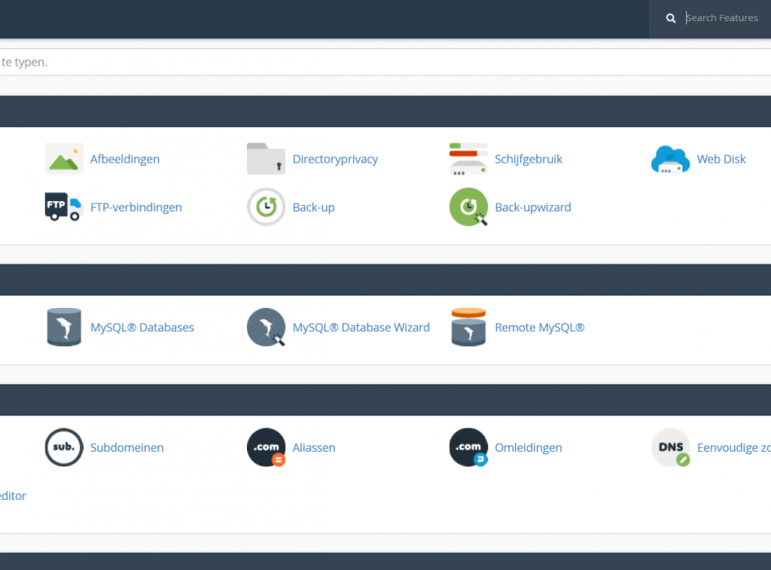
Task: Click the Aliassen .com icon
Action: (x=266, y=447)
